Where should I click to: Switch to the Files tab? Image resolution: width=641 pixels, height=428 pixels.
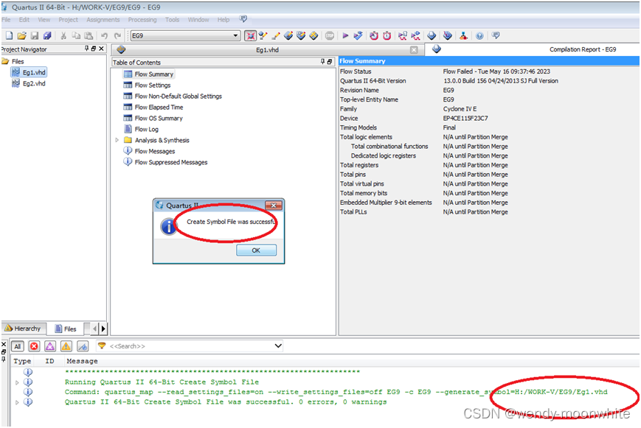pos(66,329)
